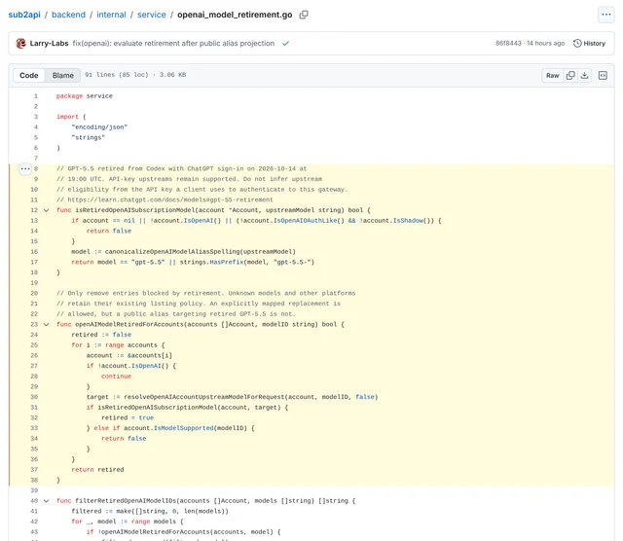Click 'package service' declaration
The image size is (623, 541).
coord(85,95)
